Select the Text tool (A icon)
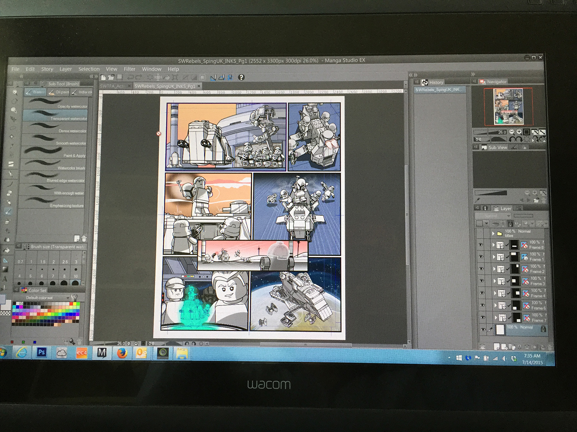The image size is (577, 432). coord(5,279)
